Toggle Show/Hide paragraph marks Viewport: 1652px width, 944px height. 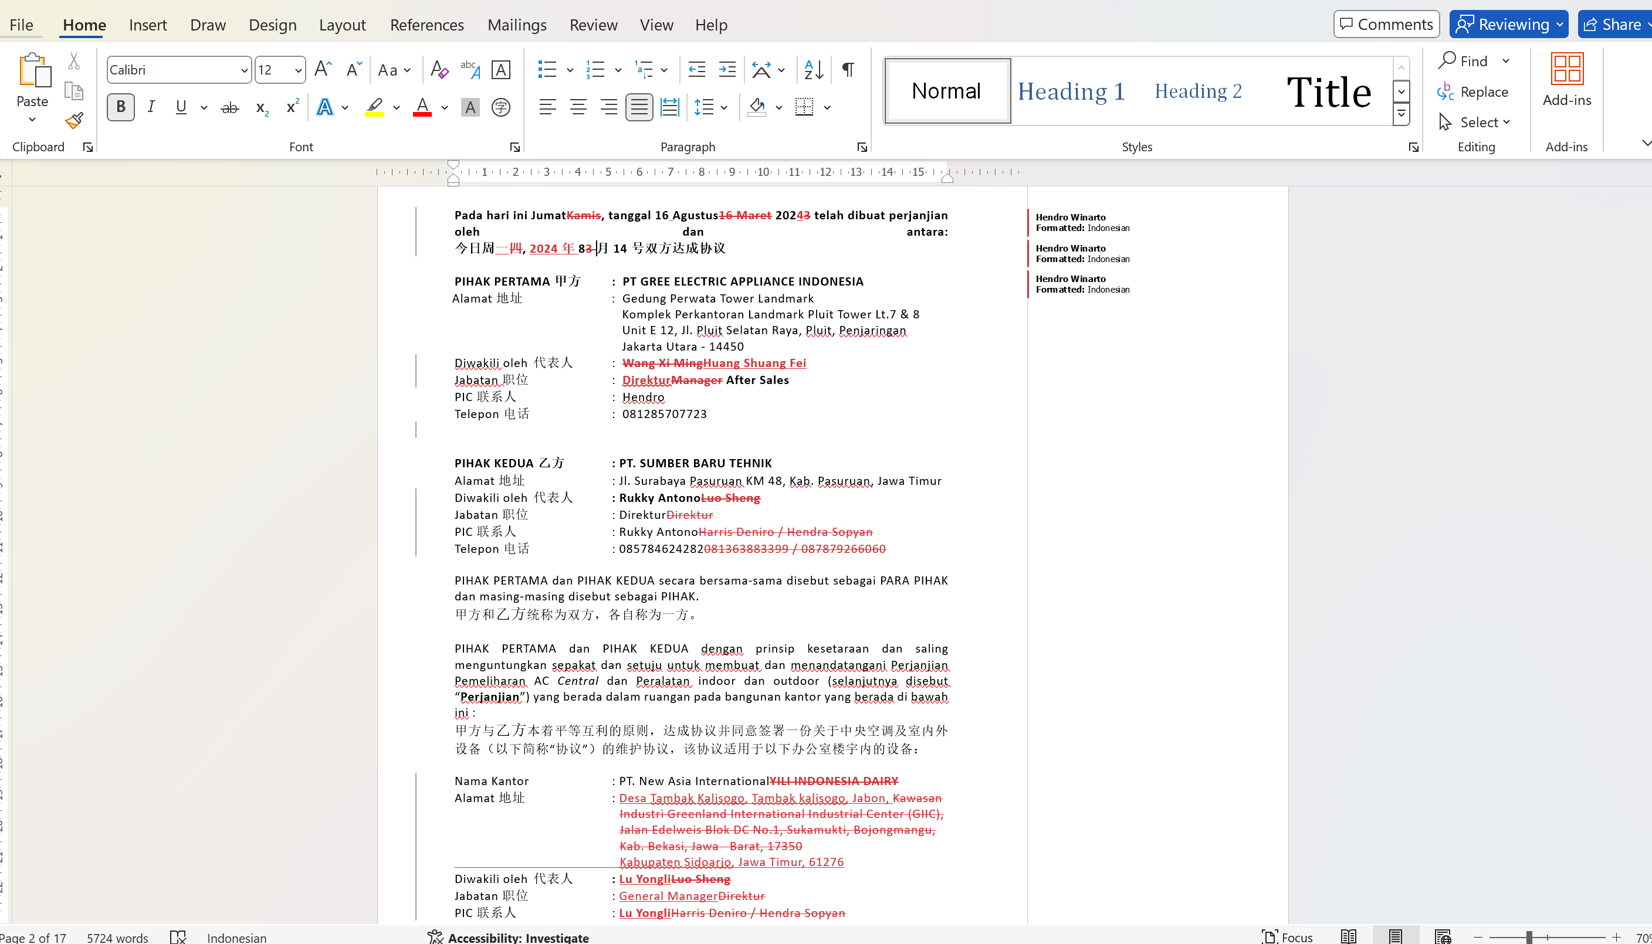pyautogui.click(x=848, y=69)
